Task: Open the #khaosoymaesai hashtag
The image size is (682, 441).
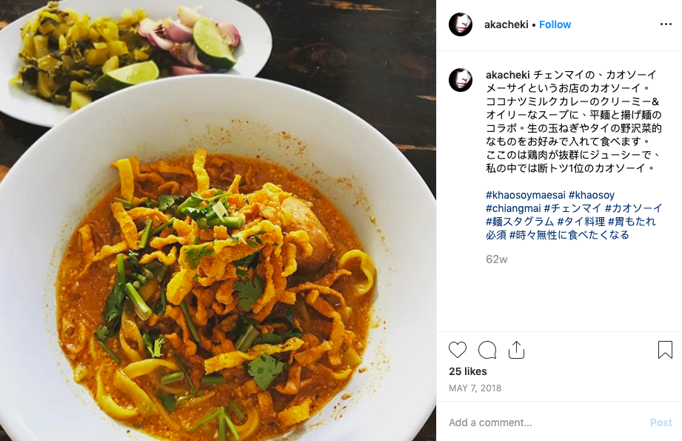Action: click(x=526, y=195)
